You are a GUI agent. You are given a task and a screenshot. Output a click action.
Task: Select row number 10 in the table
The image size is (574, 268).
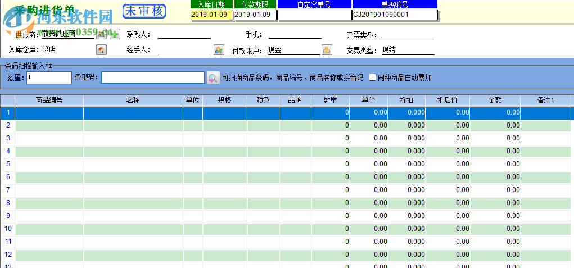pyautogui.click(x=8, y=229)
